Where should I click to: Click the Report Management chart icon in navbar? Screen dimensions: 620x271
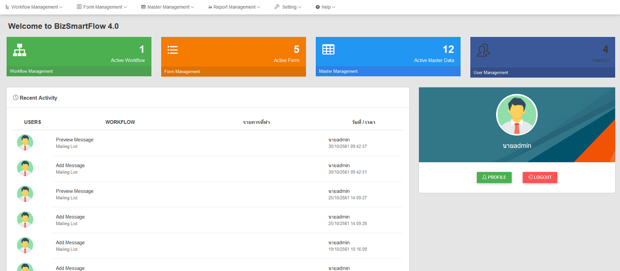210,7
